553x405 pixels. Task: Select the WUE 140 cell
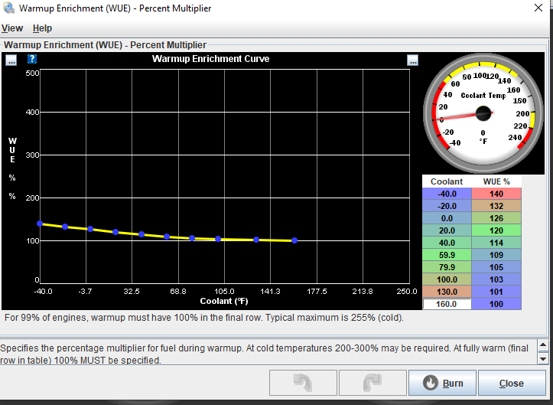pos(496,194)
